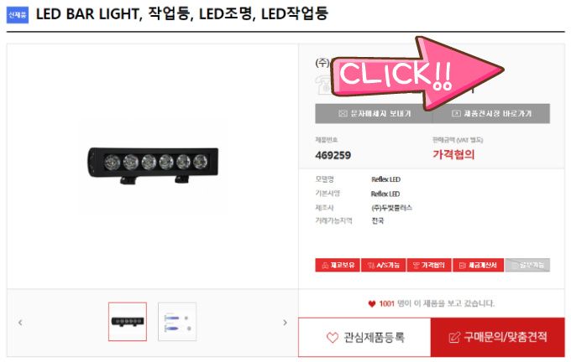Select the LED bar light thumbnail
This screenshot has width=571, height=362.
128,322
